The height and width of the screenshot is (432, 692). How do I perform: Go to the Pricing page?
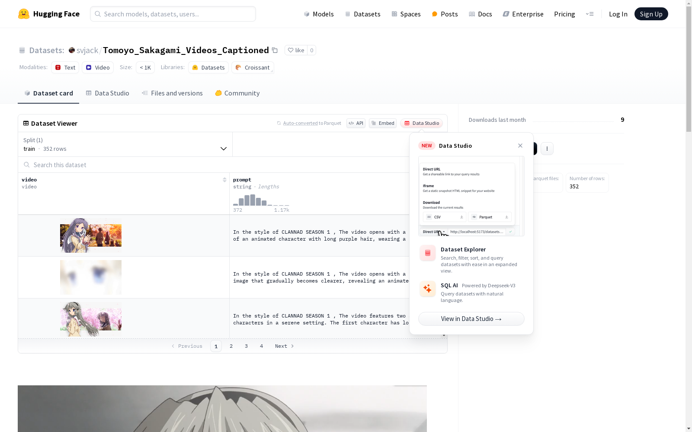click(x=564, y=14)
